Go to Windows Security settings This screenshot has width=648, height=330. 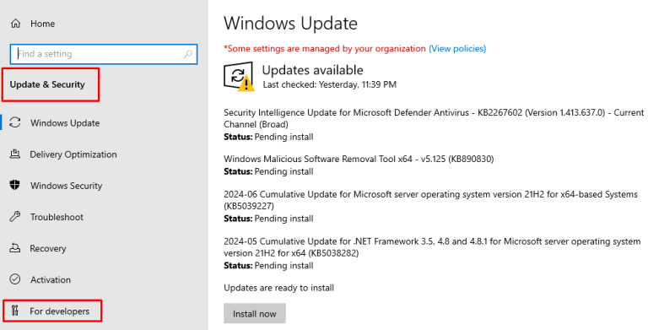66,186
